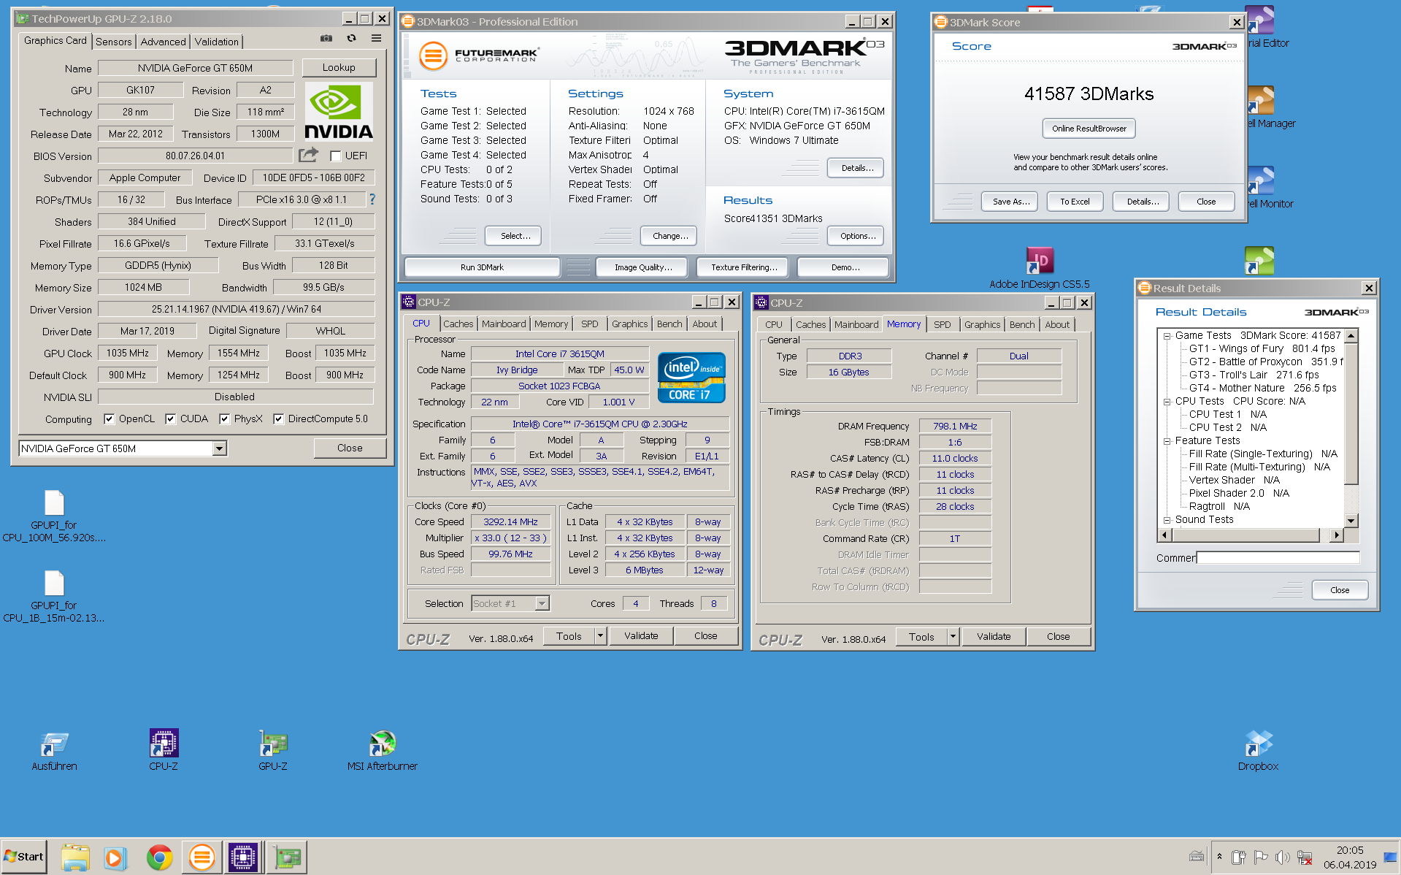This screenshot has height=875, width=1401.
Task: Open the Start menu
Action: (x=24, y=857)
